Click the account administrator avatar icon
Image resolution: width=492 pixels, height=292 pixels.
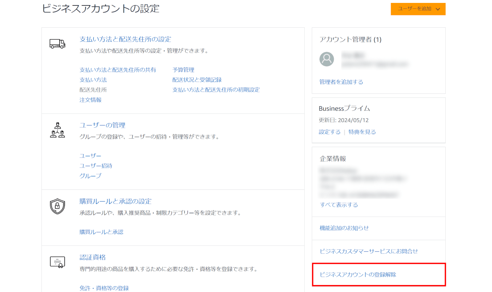pos(326,59)
